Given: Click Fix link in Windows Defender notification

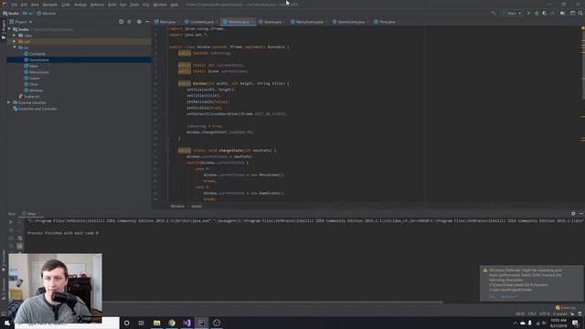Looking at the screenshot, I should pyautogui.click(x=492, y=297).
